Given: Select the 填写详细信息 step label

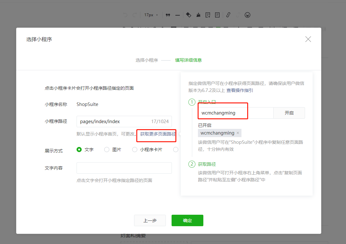Looking at the screenshot, I should [188, 60].
